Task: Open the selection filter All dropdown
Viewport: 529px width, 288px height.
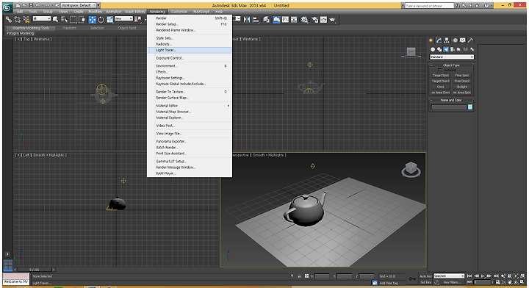Action: click(41, 18)
